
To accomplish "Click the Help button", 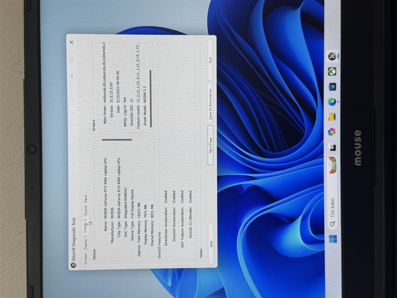I will (x=211, y=244).
